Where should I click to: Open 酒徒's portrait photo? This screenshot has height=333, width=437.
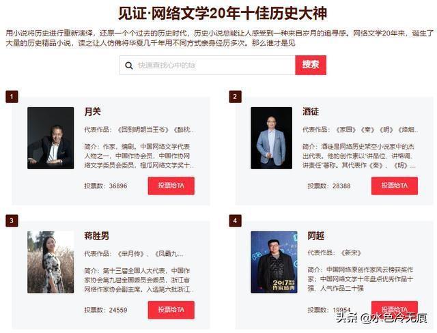click(x=272, y=138)
